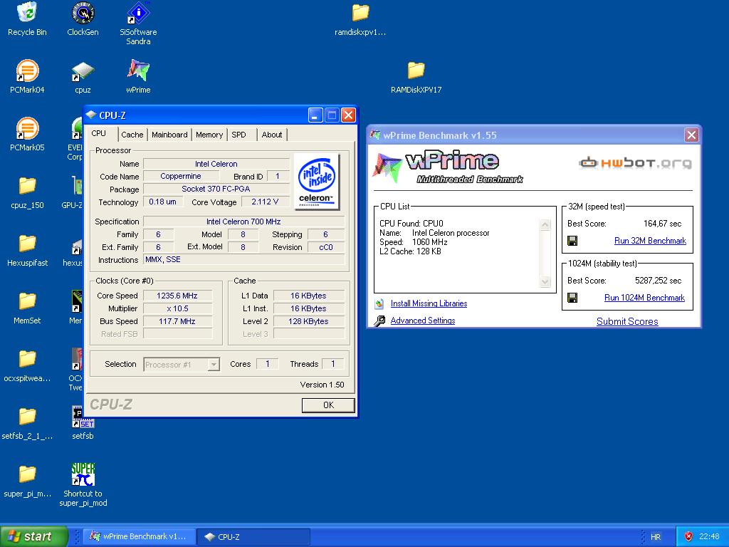Click the wrench icon beside Advanced Settings
The height and width of the screenshot is (547, 729).
tap(379, 321)
